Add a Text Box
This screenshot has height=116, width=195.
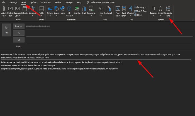(x=118, y=10)
